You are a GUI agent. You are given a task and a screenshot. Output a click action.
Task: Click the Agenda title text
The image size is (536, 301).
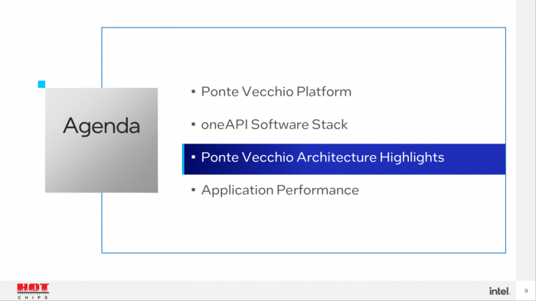point(102,127)
